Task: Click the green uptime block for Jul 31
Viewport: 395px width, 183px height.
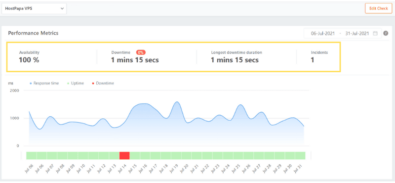Action: pos(300,155)
